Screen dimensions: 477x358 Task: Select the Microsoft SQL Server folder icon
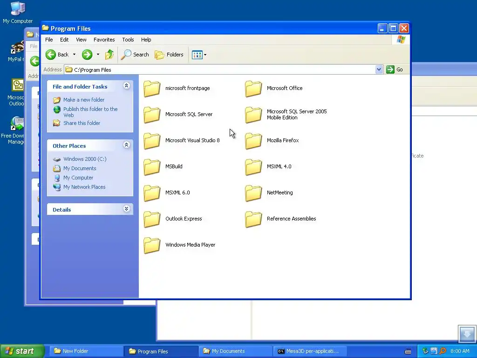pyautogui.click(x=152, y=115)
